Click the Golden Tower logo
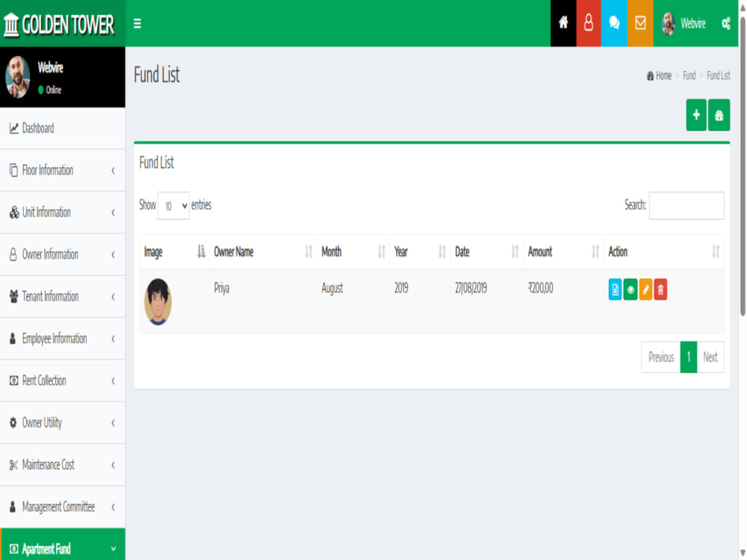 [x=59, y=24]
